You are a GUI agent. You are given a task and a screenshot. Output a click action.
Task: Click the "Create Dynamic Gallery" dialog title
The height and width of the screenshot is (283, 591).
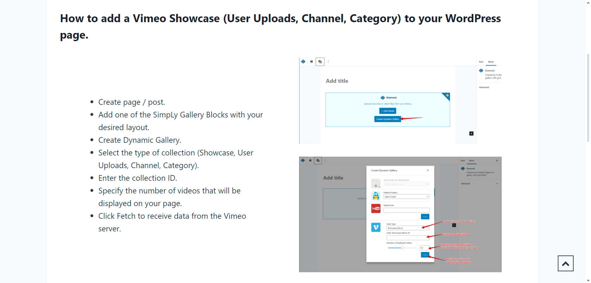click(x=384, y=170)
